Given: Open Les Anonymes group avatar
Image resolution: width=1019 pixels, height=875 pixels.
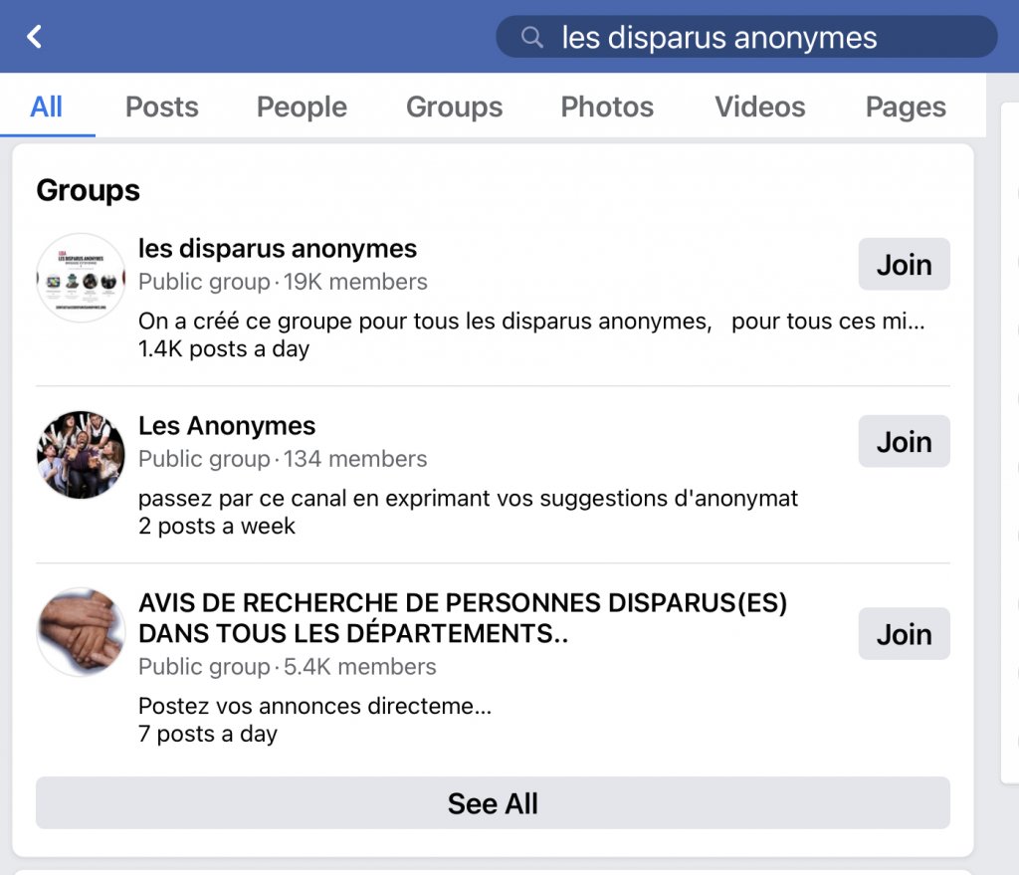Looking at the screenshot, I should click(x=81, y=454).
